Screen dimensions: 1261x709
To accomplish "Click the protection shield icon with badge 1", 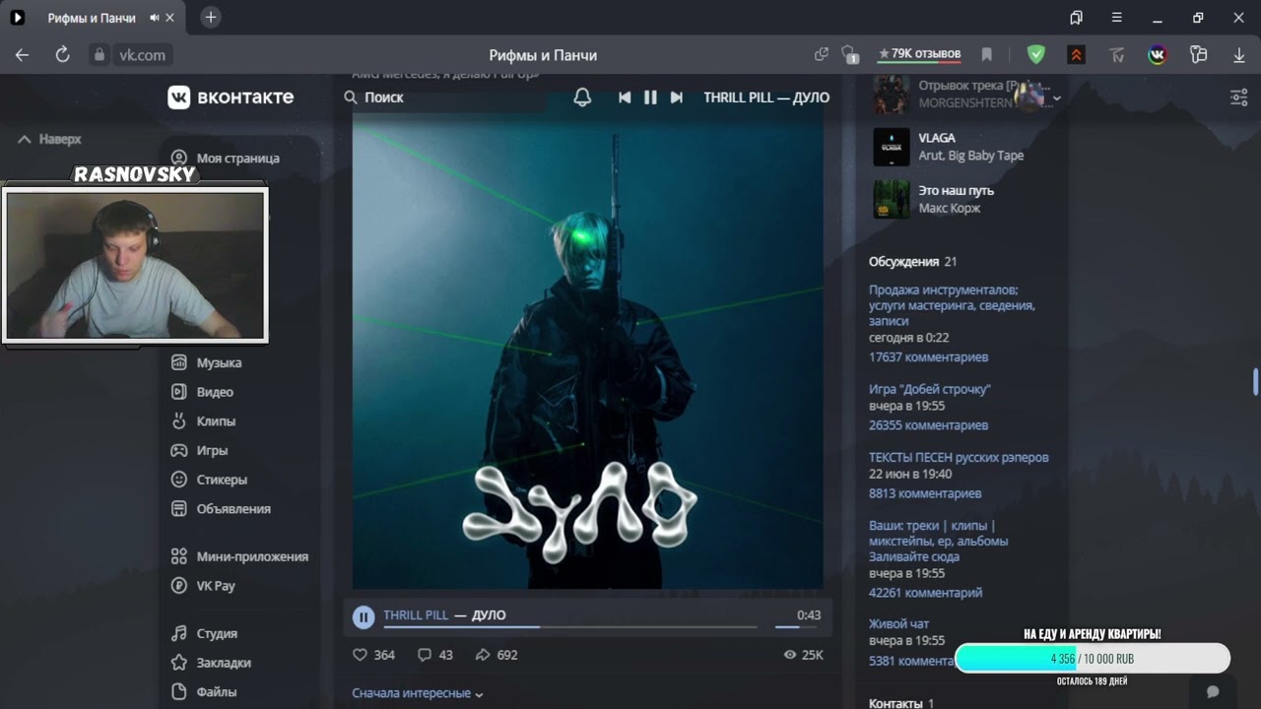I will 849,55.
